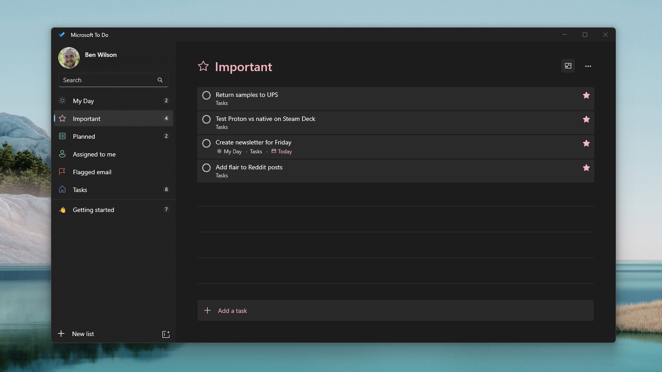662x372 pixels.
Task: Click the Important list title
Action: [243, 67]
